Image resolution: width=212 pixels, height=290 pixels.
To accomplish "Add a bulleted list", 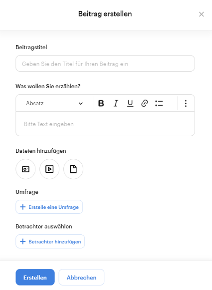I will 159,103.
